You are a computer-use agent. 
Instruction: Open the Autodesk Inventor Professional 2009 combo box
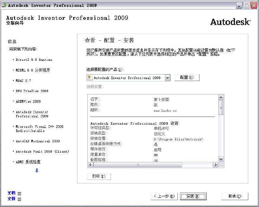(128, 78)
